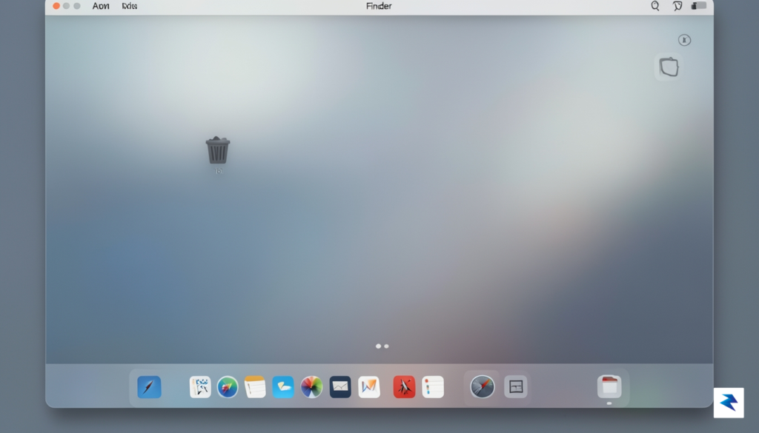
Task: Open the gray window-layout icon in Dock
Action: point(516,387)
